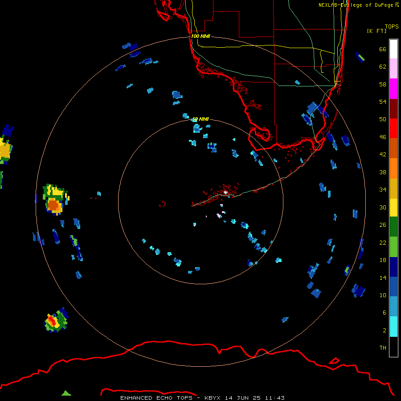Viewport: 401px width, 401px height.
Task: Select the white swatch in the tops legend
Action: pos(393,49)
